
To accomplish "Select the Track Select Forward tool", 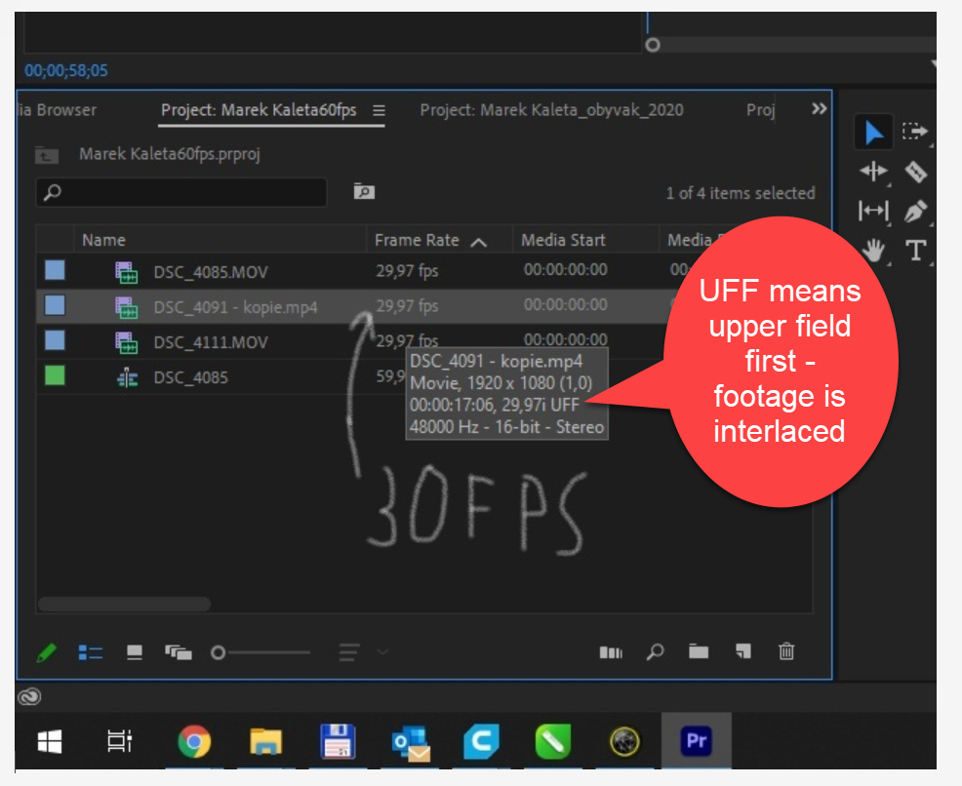I will tap(915, 132).
